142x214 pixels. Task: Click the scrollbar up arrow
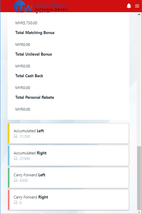pos(139,14)
